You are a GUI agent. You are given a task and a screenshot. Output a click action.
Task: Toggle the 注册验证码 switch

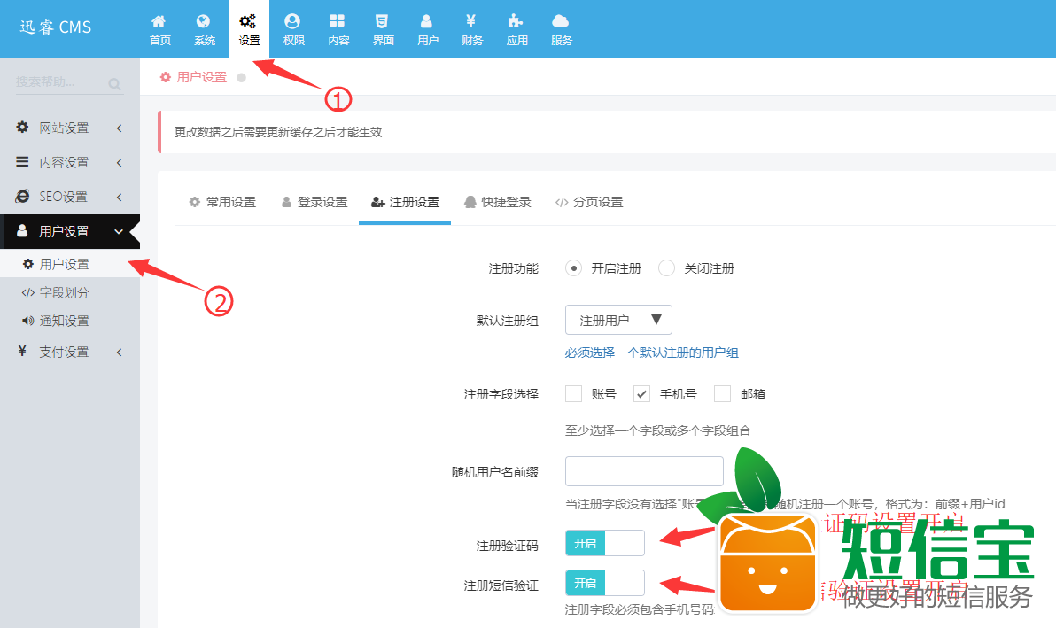[605, 544]
